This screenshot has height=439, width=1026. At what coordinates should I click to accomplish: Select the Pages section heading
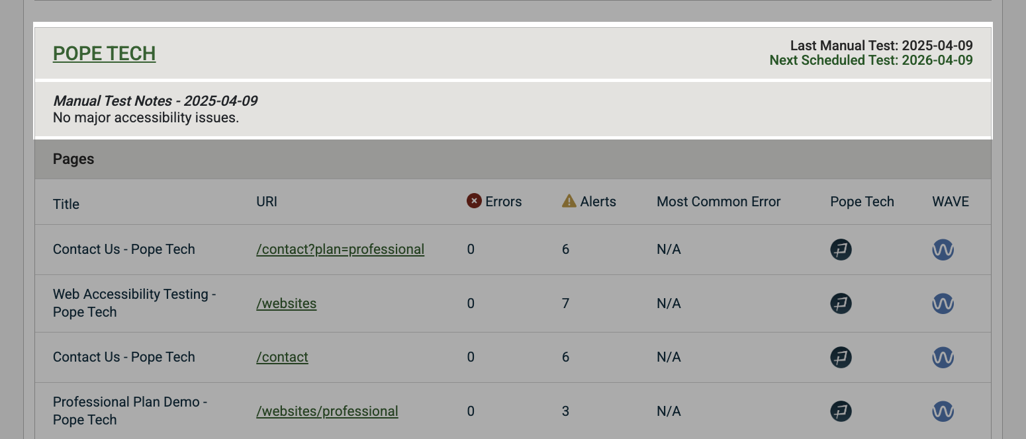tap(73, 159)
